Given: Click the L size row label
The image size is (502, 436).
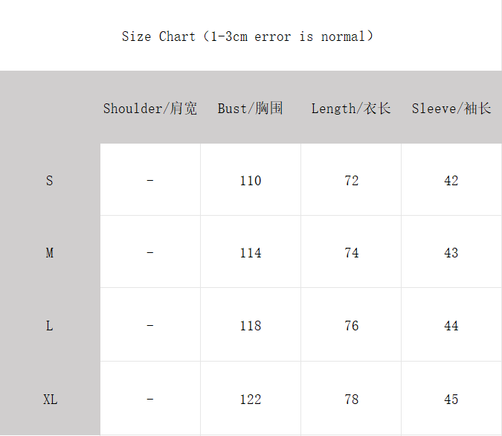Looking at the screenshot, I should 49,326.
